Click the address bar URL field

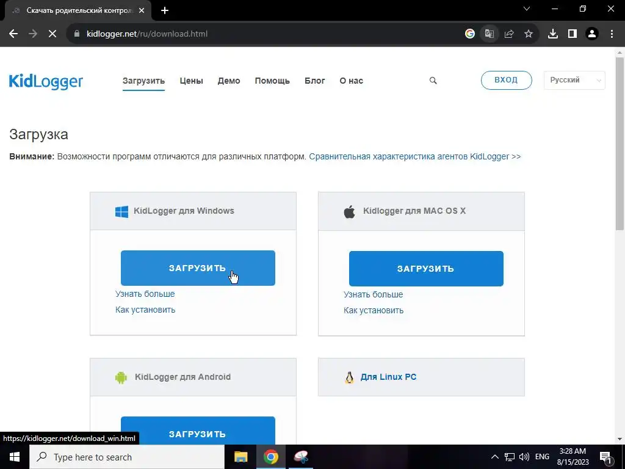click(263, 34)
